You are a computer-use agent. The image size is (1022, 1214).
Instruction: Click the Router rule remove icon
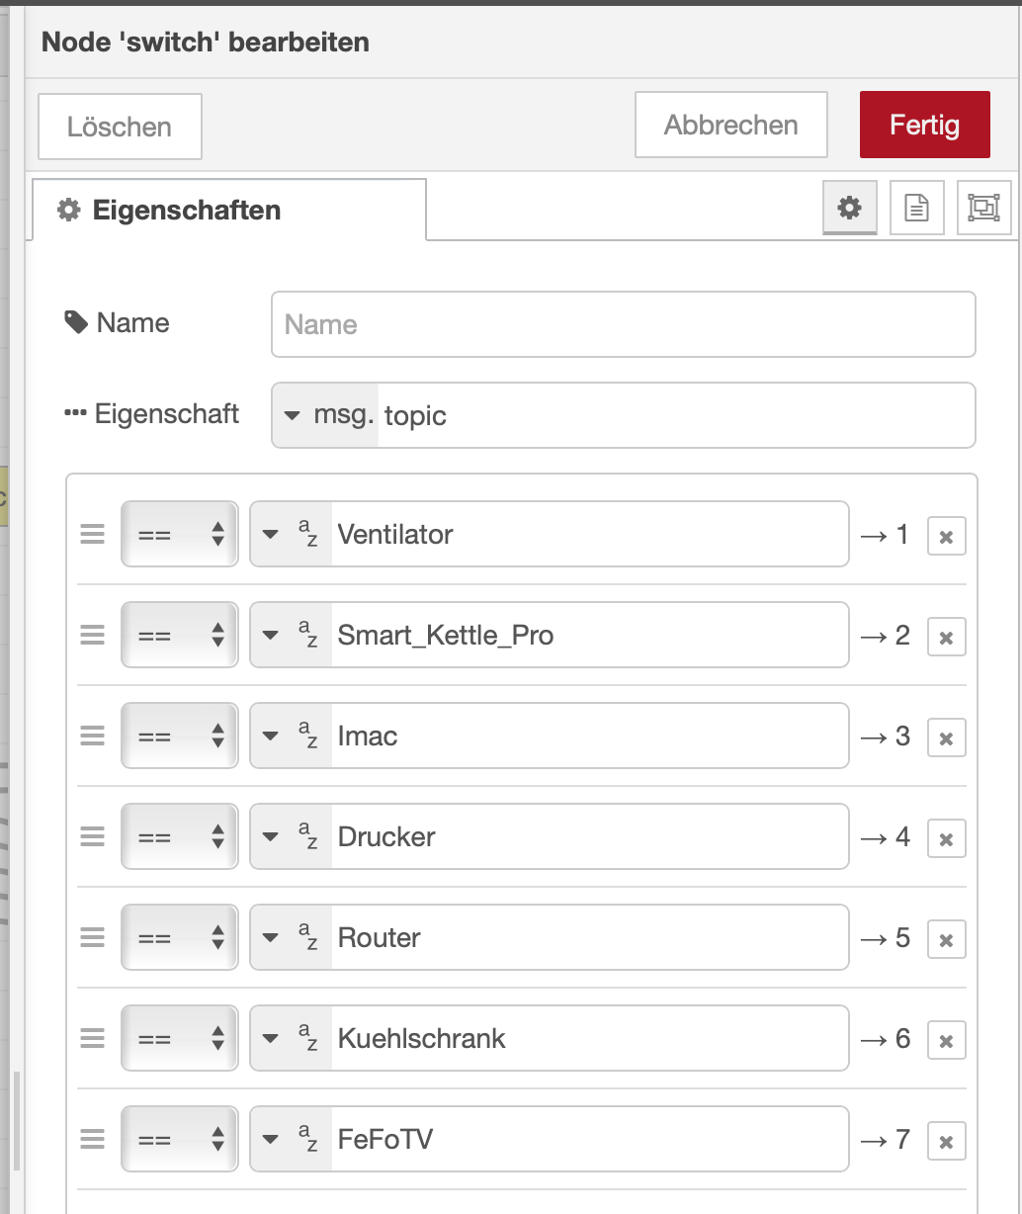point(946,940)
